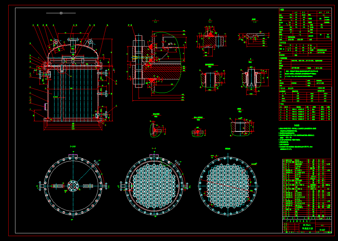
Task: Select the top nozzle flange on the vessel head
Action: pos(74,39)
